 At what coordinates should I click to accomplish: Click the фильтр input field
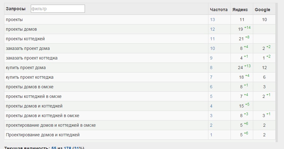(58, 9)
